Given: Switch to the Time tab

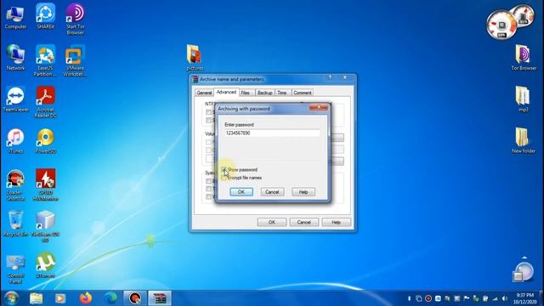Looking at the screenshot, I should [x=281, y=93].
